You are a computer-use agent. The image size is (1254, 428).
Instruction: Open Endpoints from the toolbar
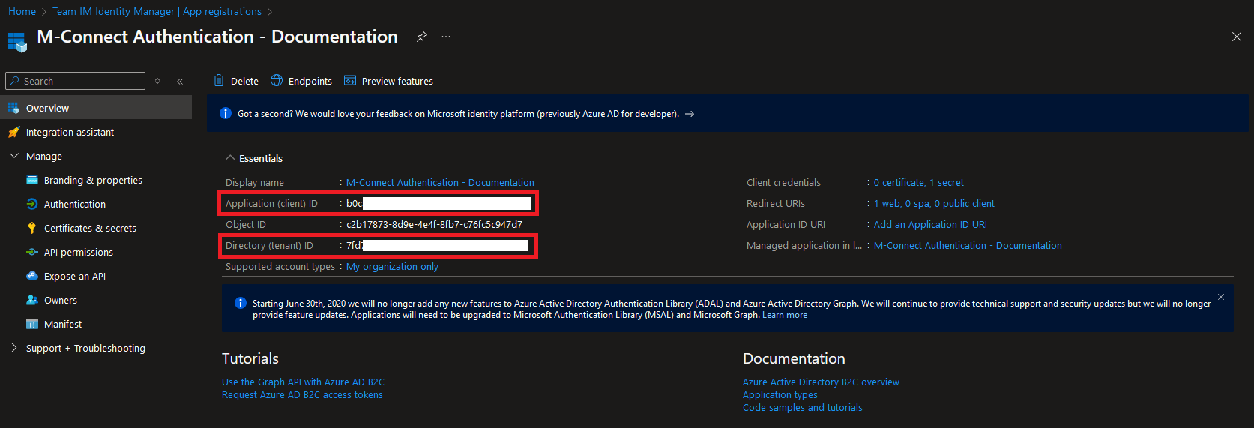pos(301,81)
